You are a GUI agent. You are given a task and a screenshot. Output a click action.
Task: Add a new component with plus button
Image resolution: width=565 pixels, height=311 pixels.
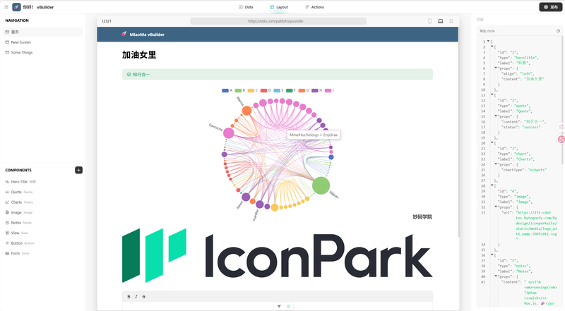pos(78,170)
